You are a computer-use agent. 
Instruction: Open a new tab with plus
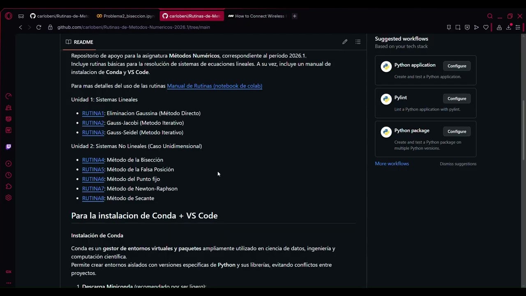[x=294, y=16]
